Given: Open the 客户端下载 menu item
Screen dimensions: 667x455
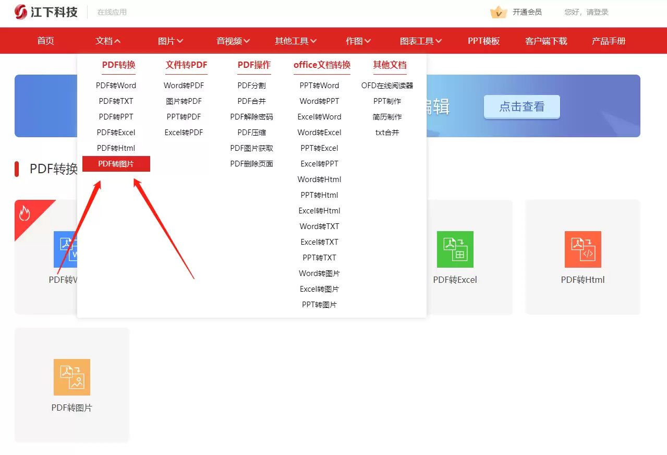Looking at the screenshot, I should [x=545, y=40].
